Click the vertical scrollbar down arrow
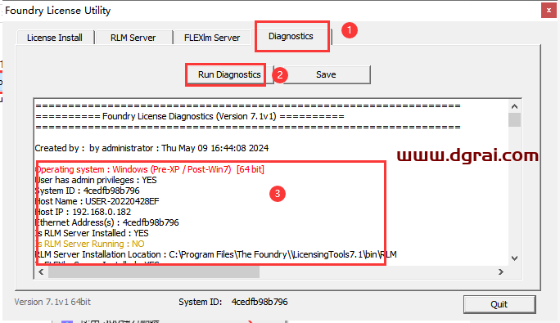560x323 pixels. pyautogui.click(x=514, y=258)
